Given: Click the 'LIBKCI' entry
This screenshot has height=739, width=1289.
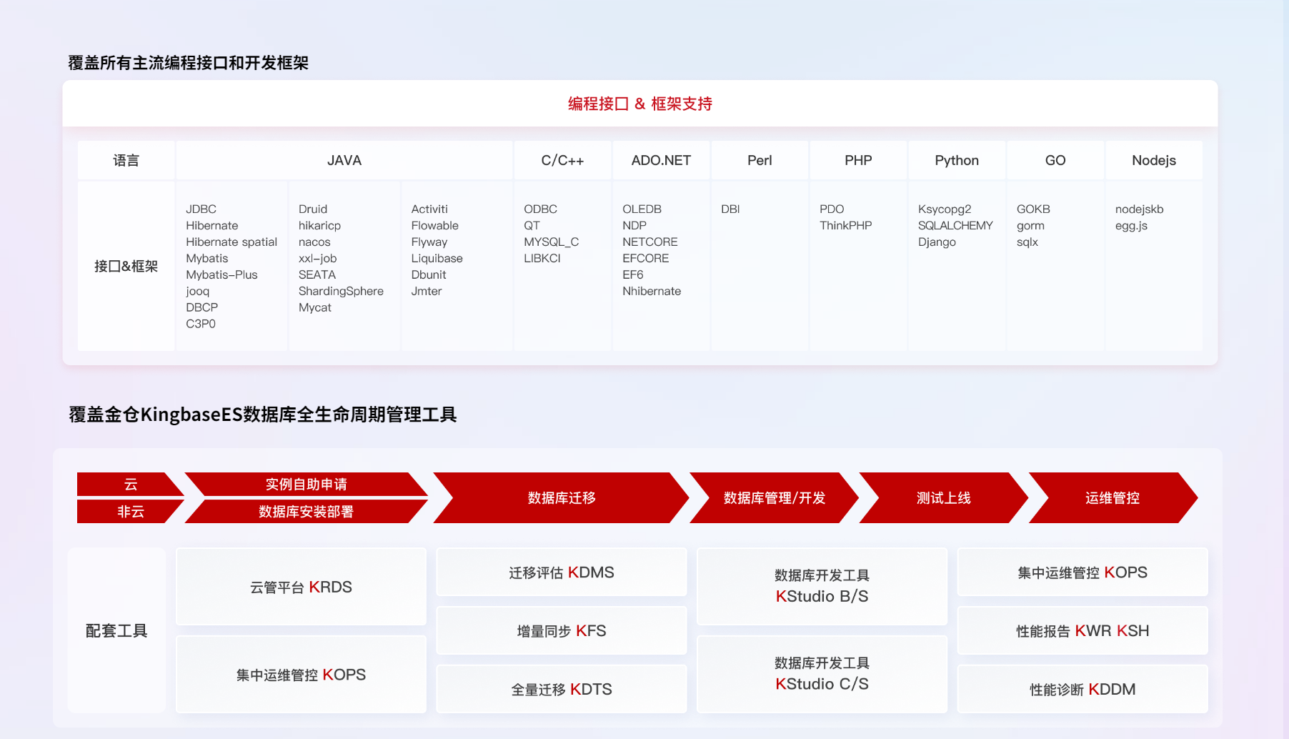Looking at the screenshot, I should tap(542, 258).
